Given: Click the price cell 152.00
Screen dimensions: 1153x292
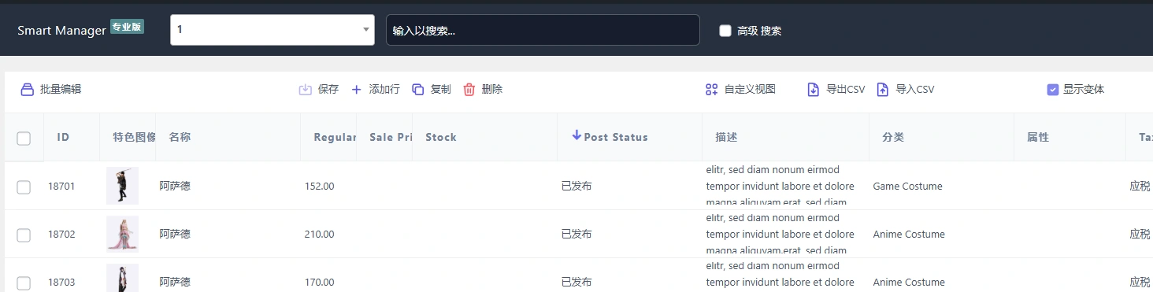Looking at the screenshot, I should tap(319, 187).
